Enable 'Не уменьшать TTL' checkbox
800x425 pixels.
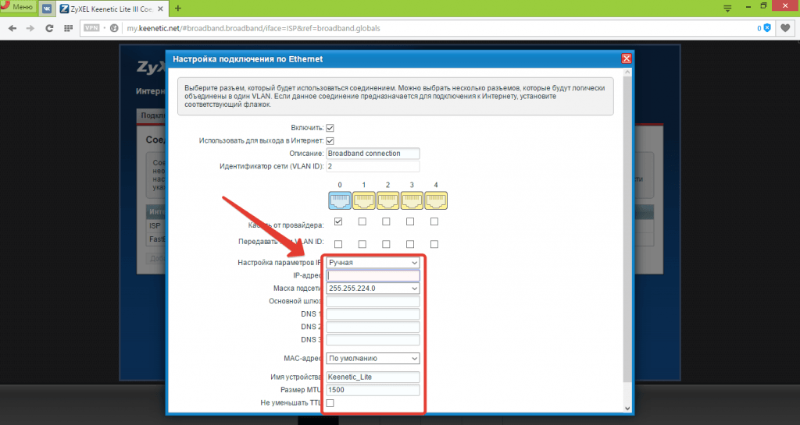coord(330,403)
